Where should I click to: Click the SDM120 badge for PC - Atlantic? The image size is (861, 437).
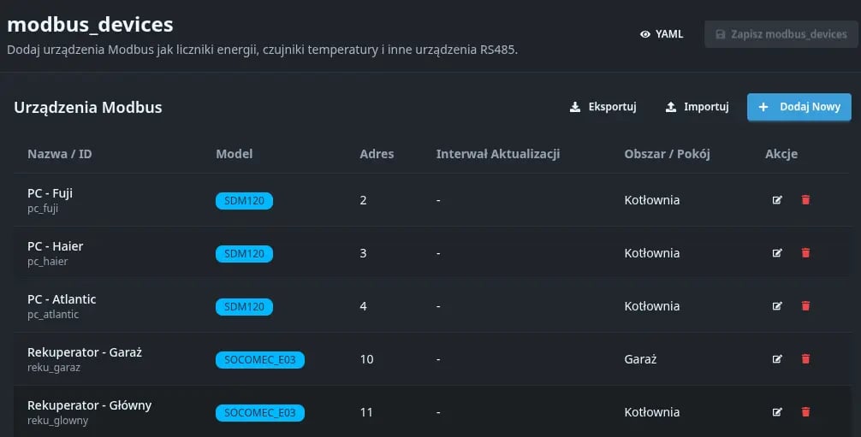(245, 307)
